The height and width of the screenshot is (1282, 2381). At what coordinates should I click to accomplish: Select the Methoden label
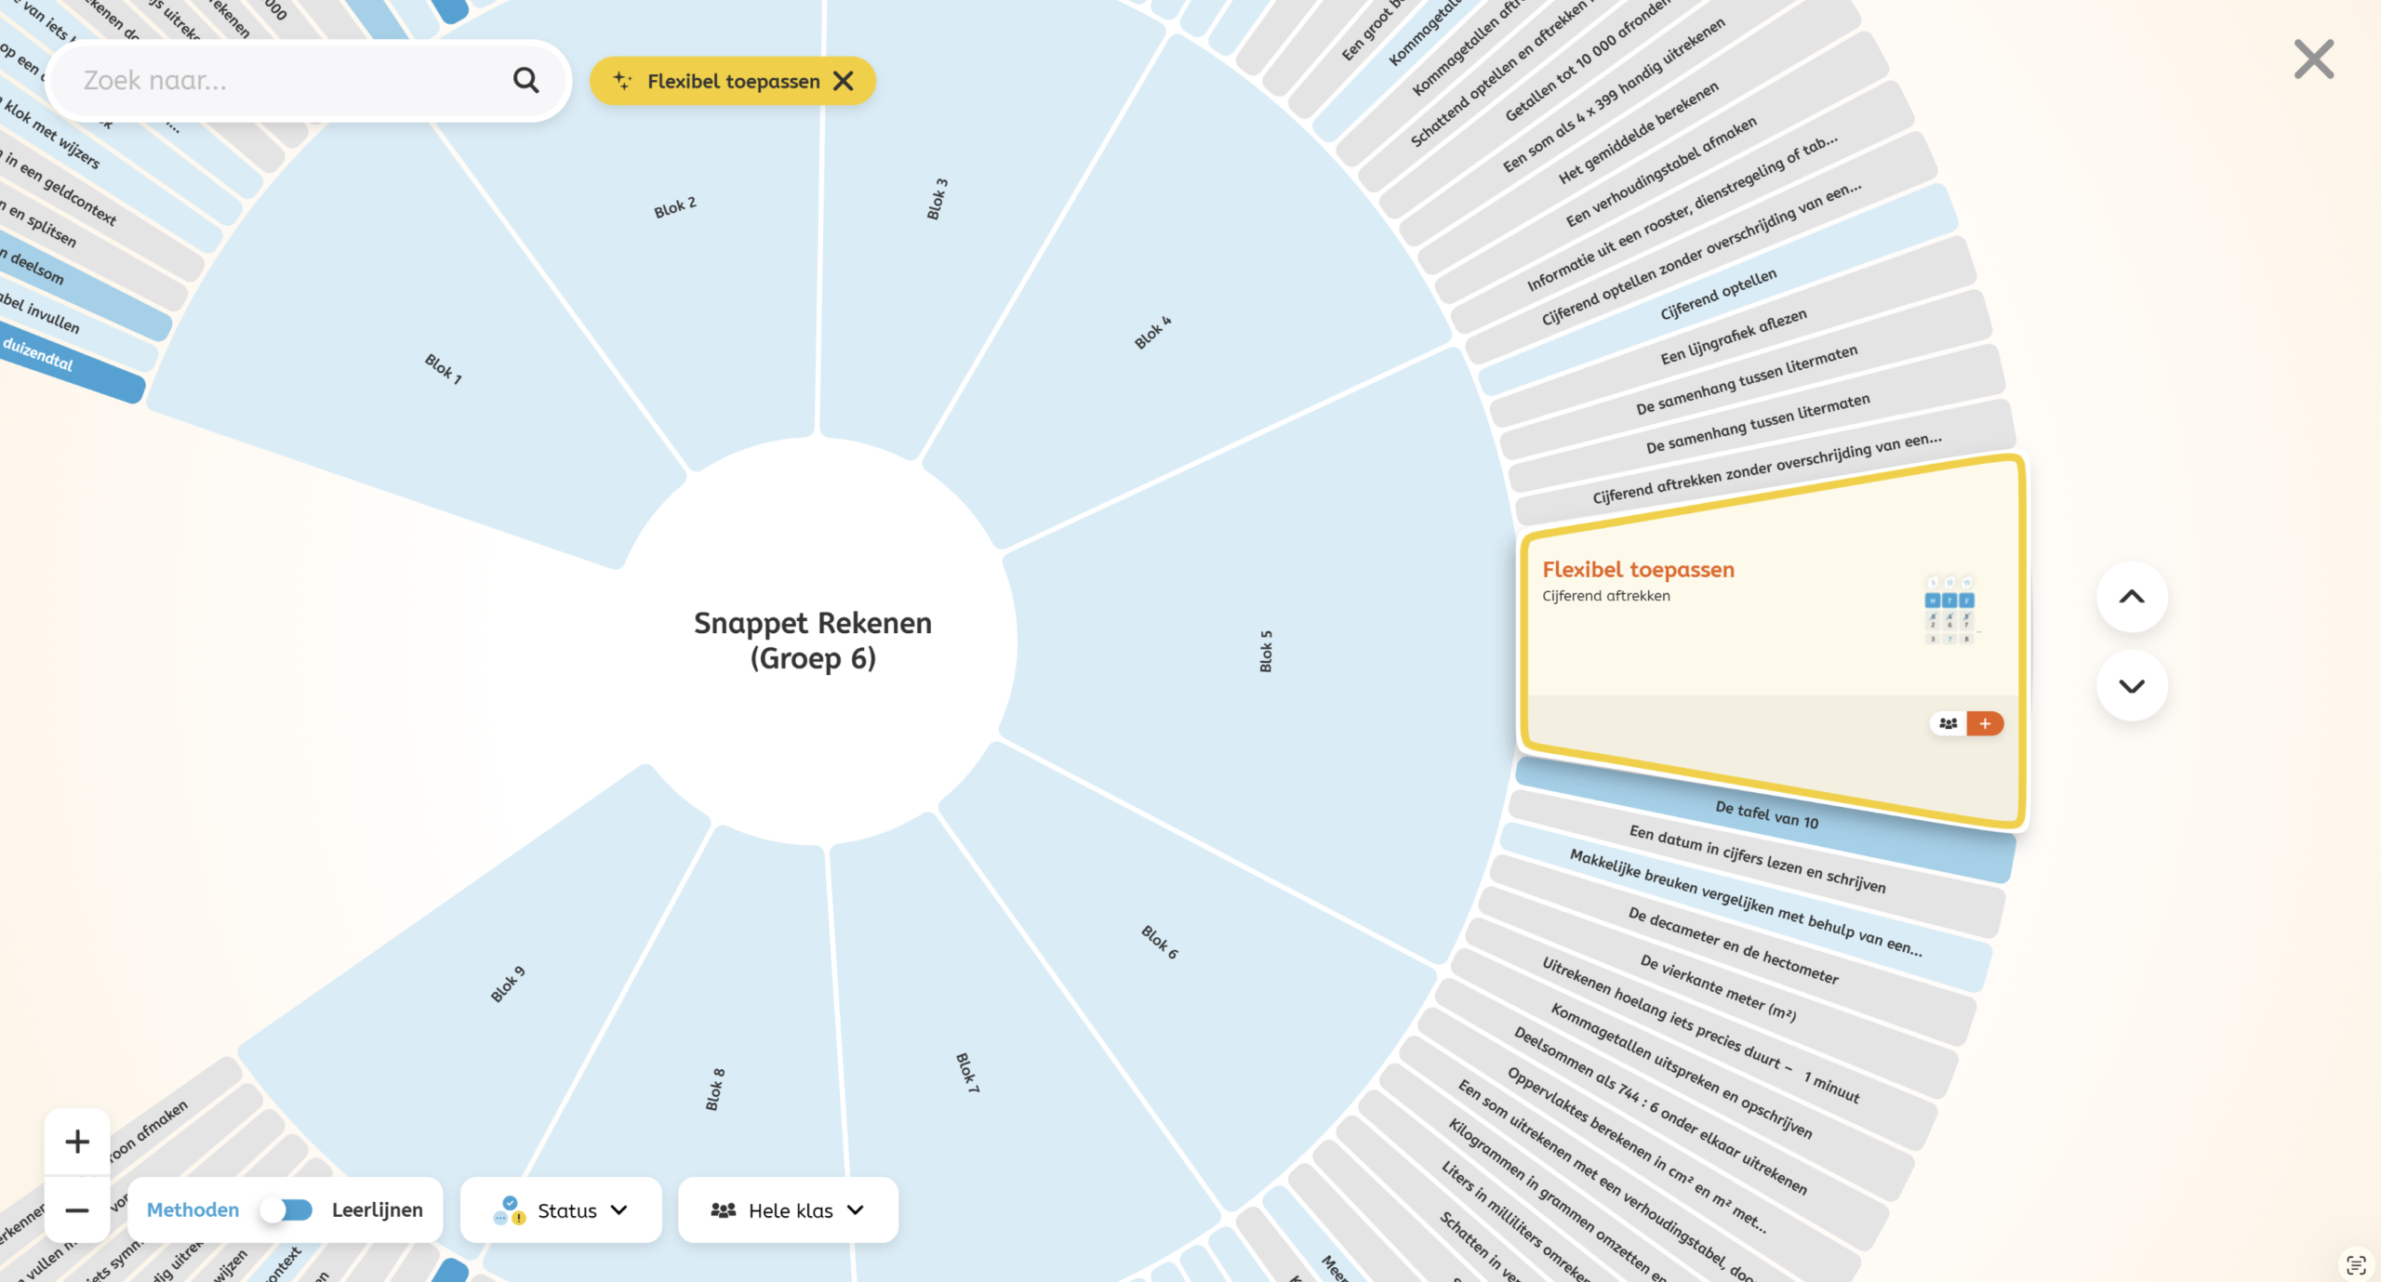(193, 1209)
